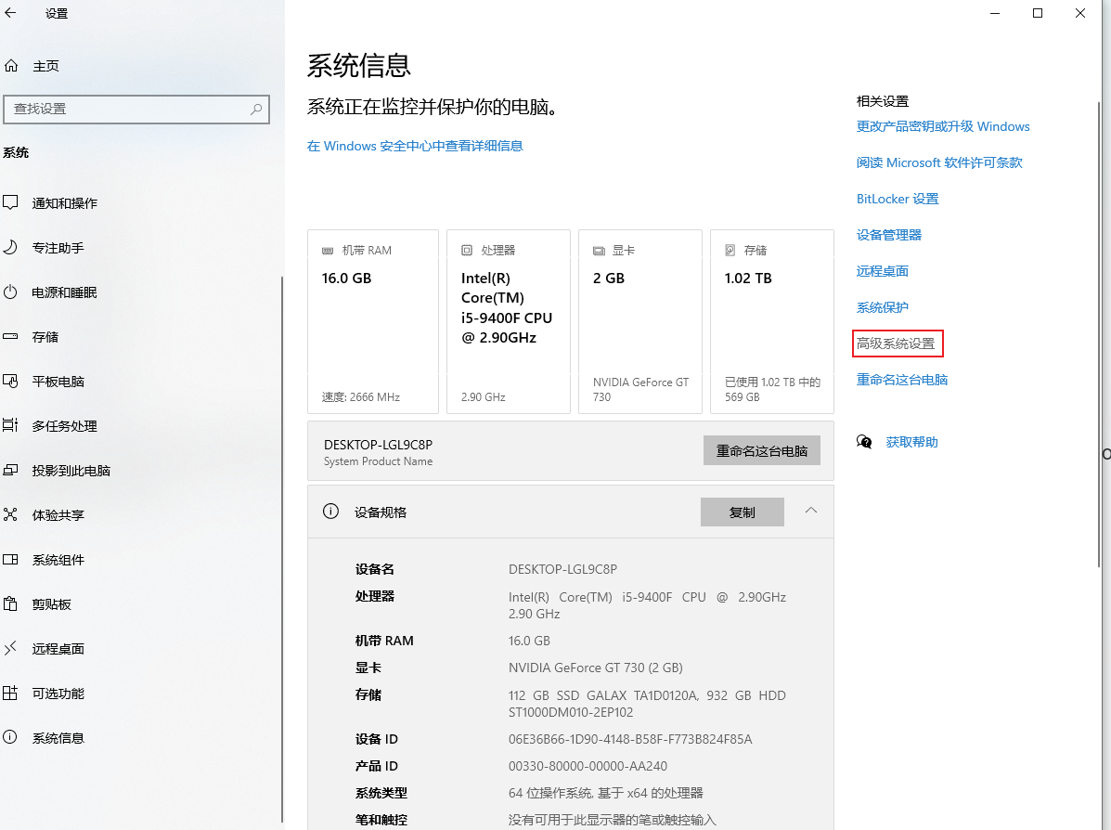Click the Home (主页) icon
The width and height of the screenshot is (1111, 830).
tap(11, 66)
